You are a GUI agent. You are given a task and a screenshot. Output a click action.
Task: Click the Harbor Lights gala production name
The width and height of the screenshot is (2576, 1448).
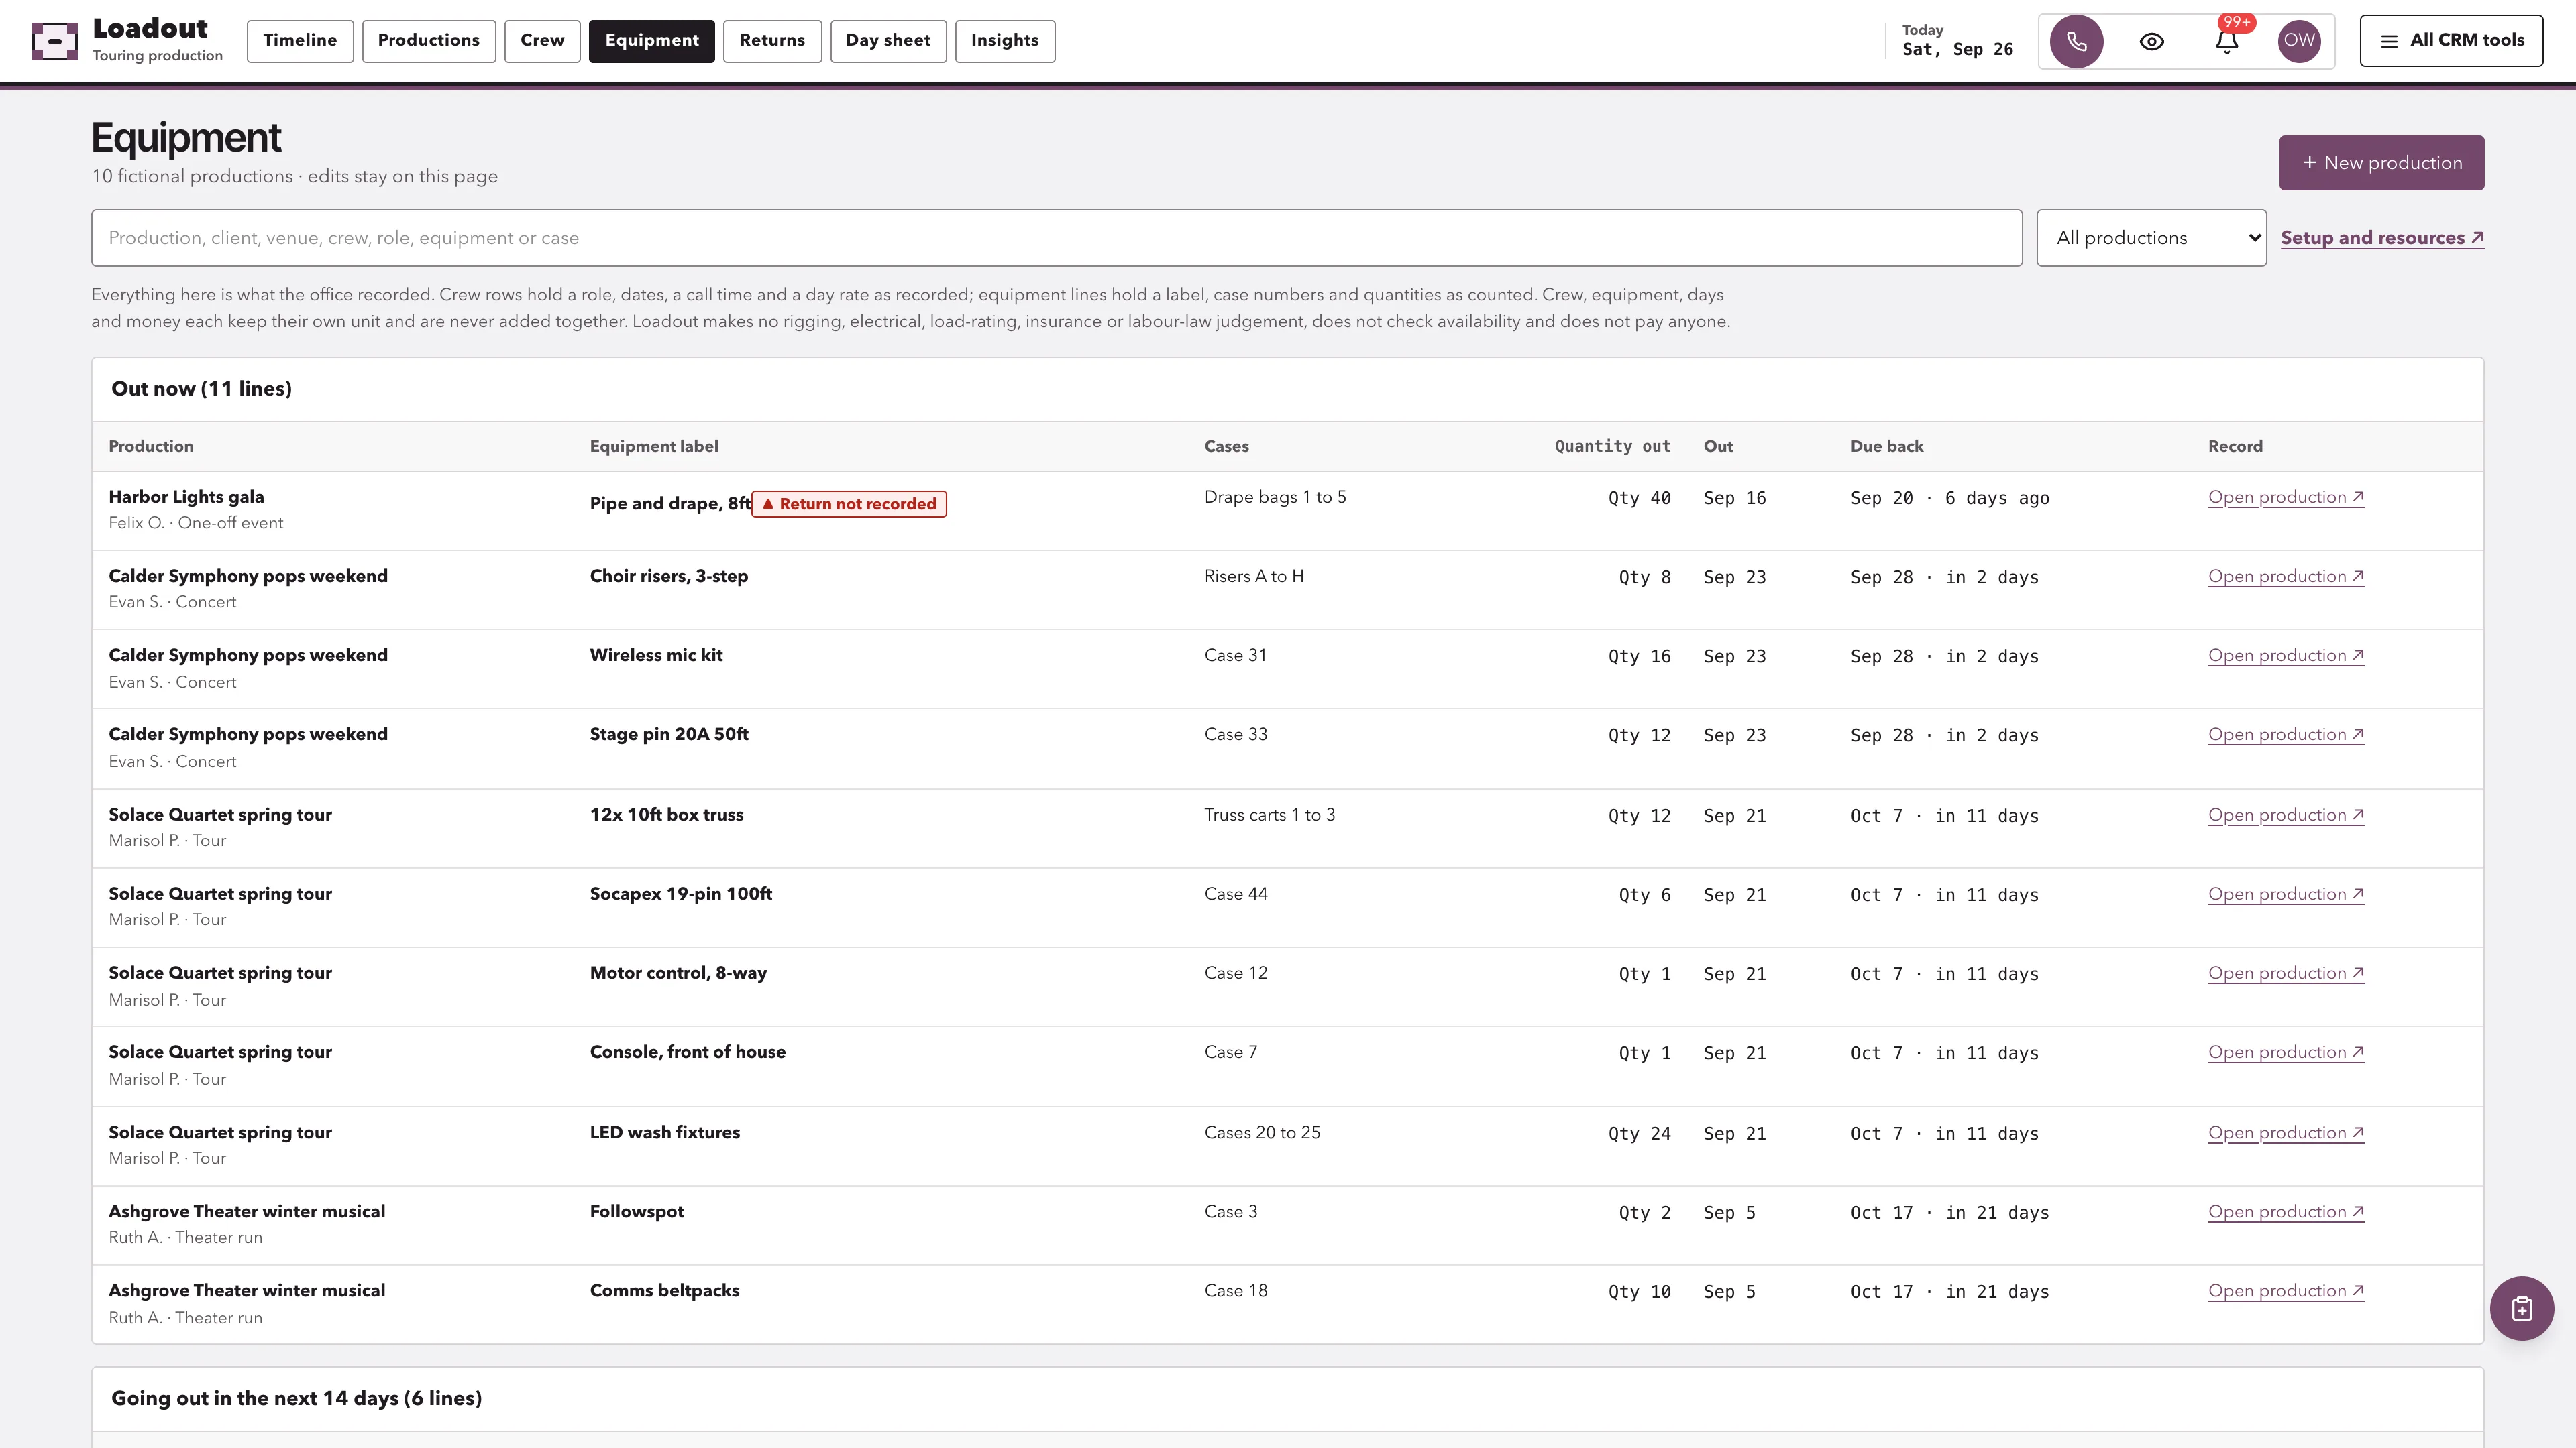tap(186, 497)
